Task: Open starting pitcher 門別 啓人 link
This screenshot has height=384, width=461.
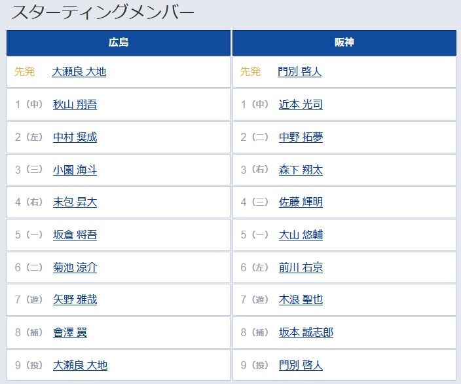Action: [299, 71]
